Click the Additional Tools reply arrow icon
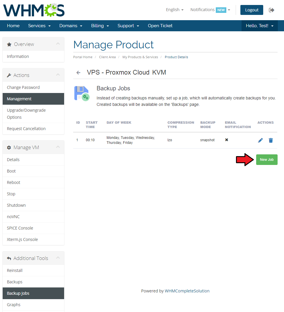 [9, 258]
